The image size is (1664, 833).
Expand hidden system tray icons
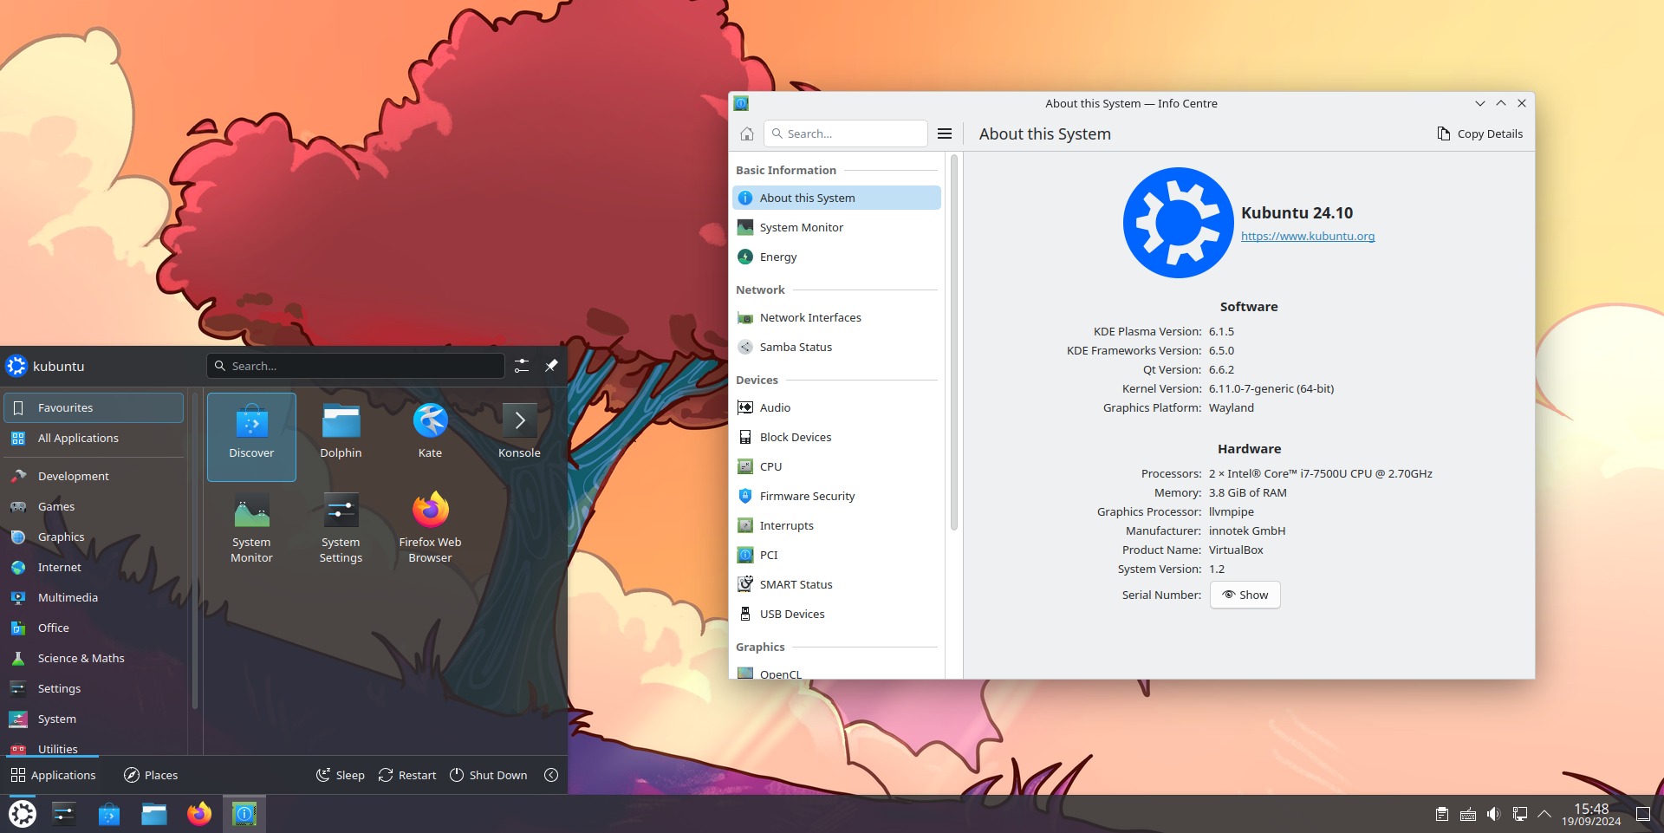tap(1544, 814)
